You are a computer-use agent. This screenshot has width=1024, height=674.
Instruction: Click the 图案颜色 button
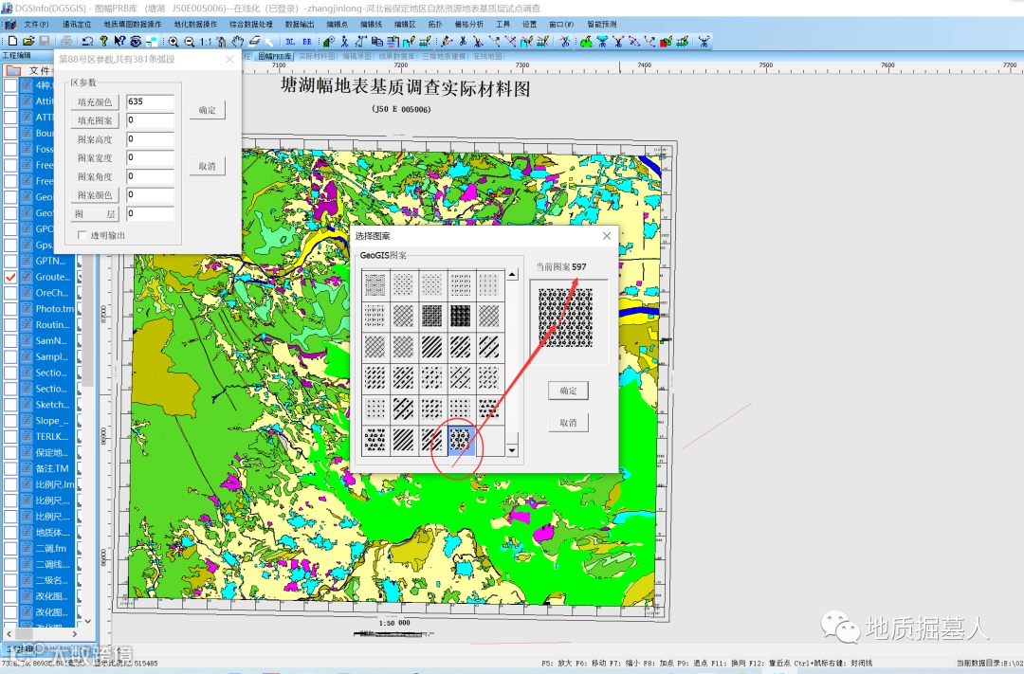click(95, 194)
